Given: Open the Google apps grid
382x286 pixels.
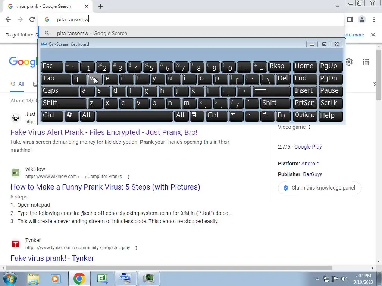Looking at the screenshot, I should 366,62.
